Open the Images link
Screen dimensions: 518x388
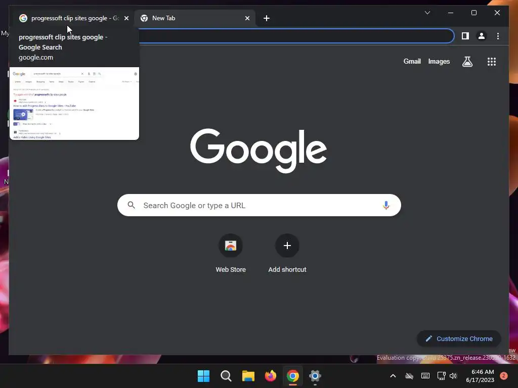(x=439, y=61)
